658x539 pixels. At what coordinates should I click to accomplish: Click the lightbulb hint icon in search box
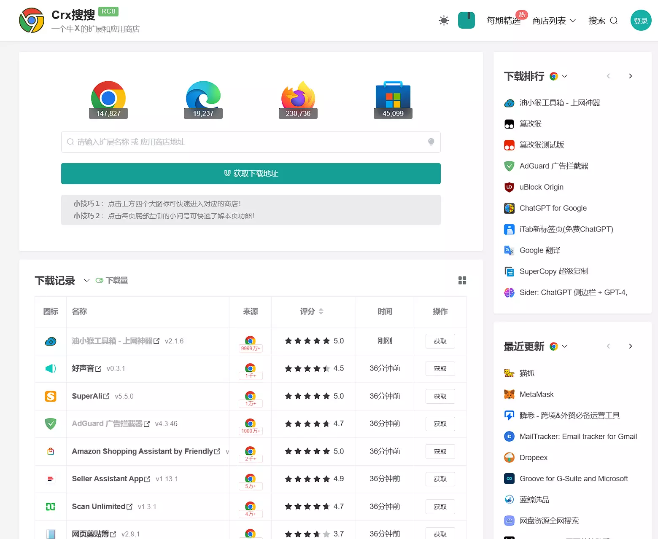click(431, 142)
